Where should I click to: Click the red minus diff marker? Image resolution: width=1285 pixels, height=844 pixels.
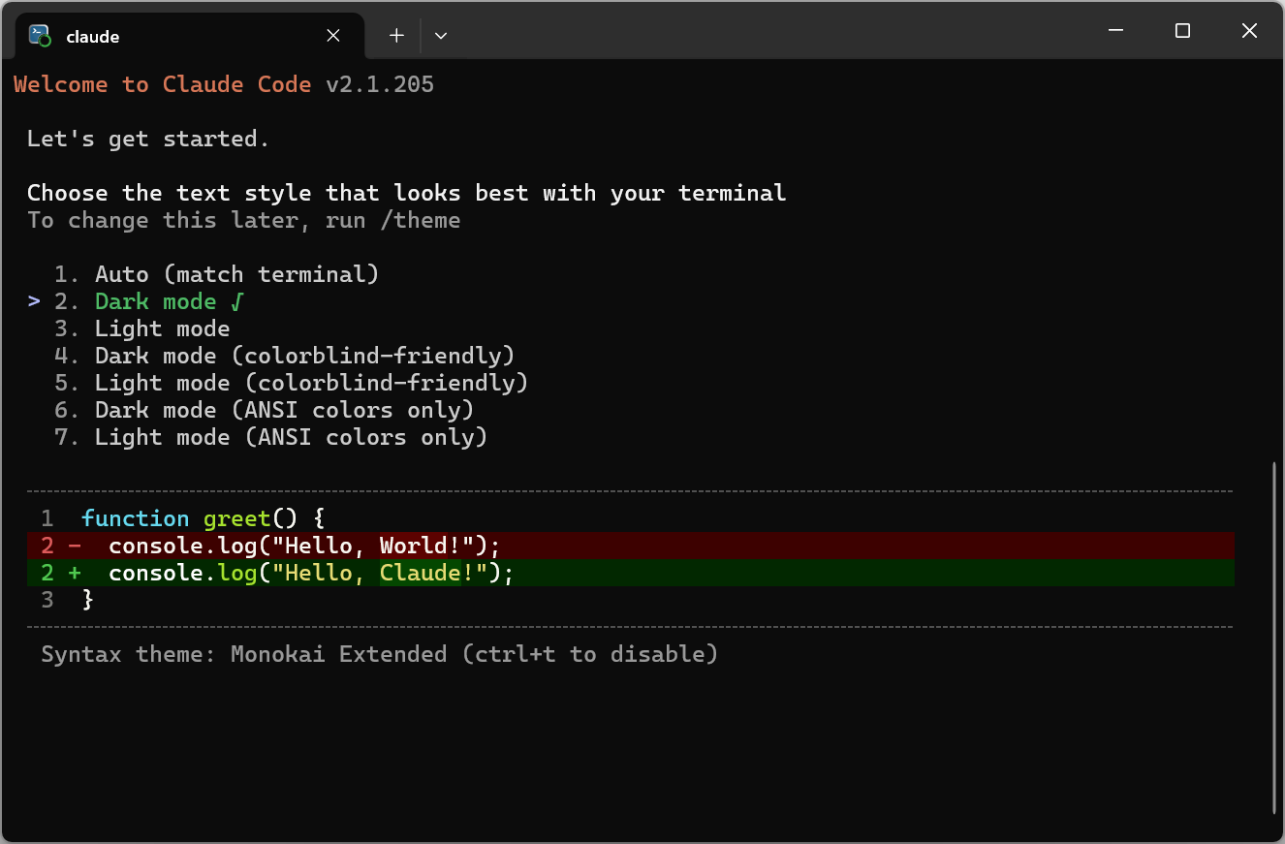[75, 546]
